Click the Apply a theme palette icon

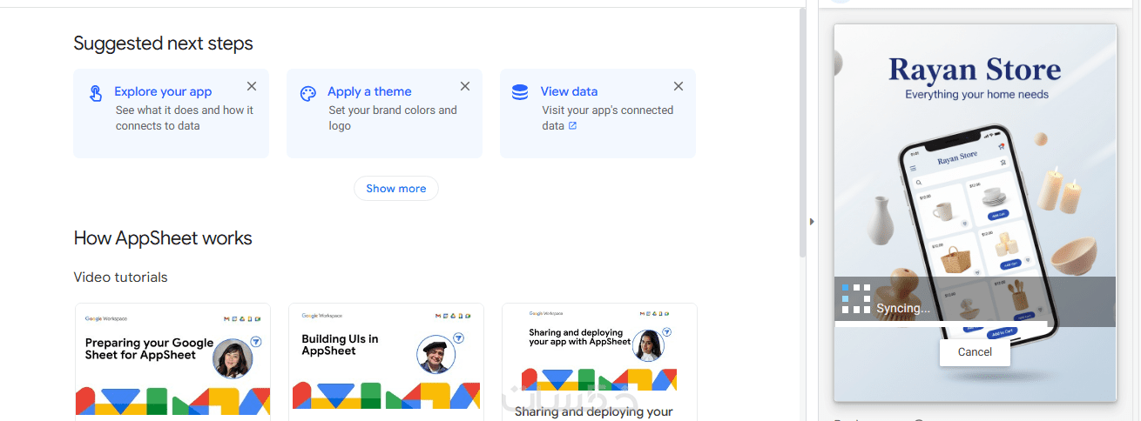(307, 93)
